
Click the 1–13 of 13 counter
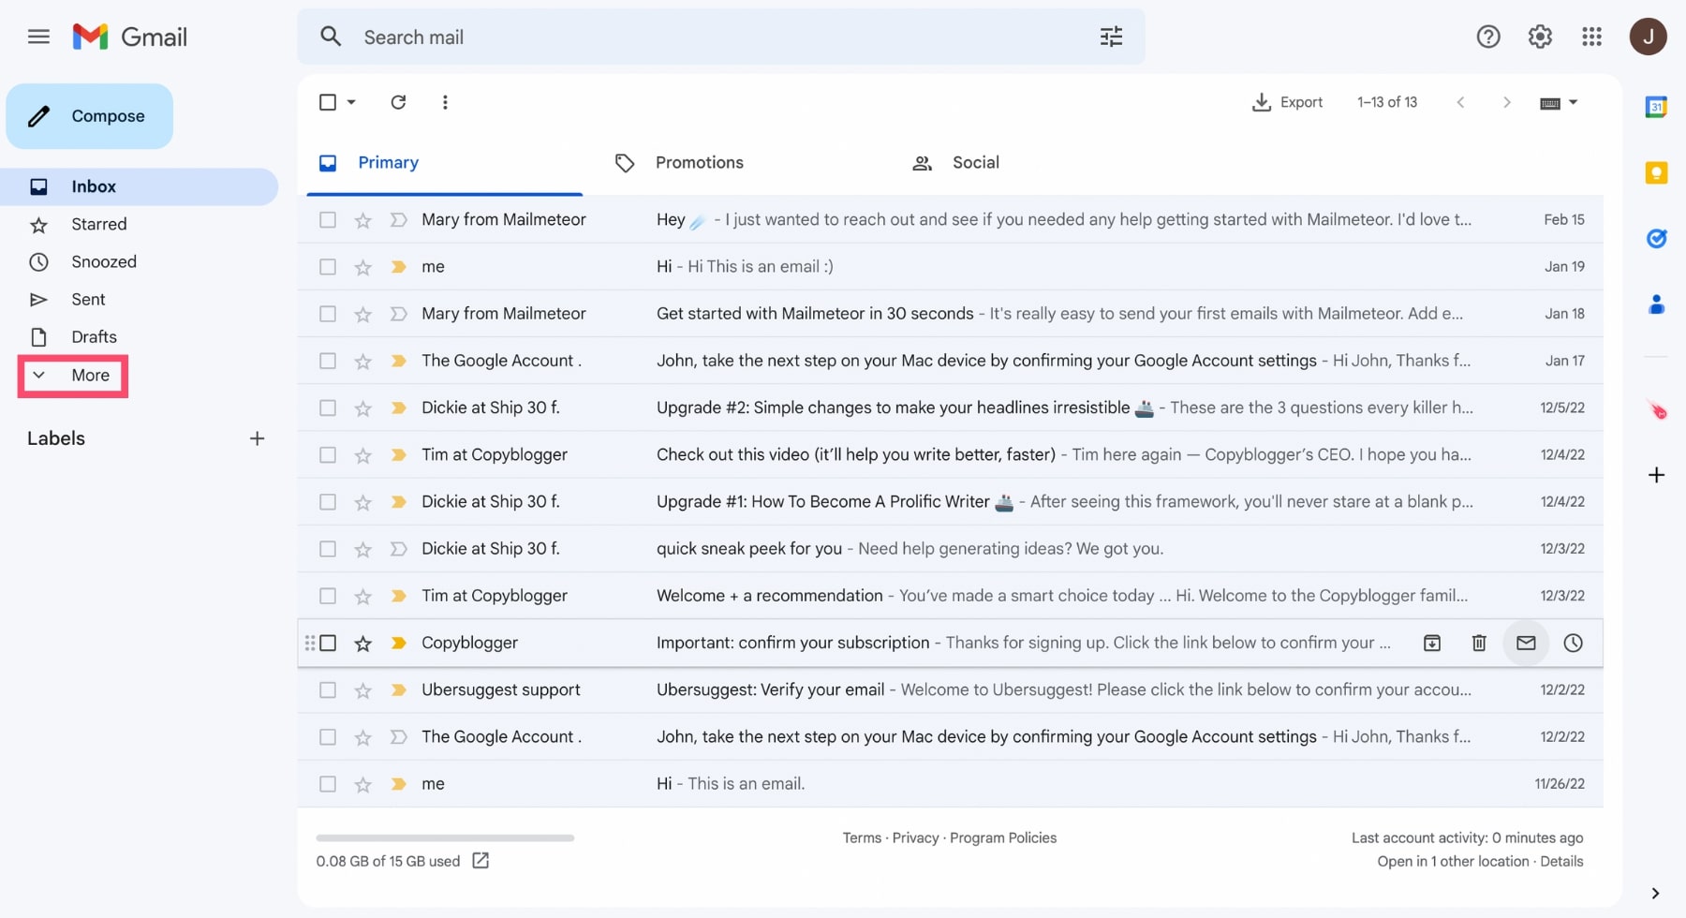click(1387, 102)
